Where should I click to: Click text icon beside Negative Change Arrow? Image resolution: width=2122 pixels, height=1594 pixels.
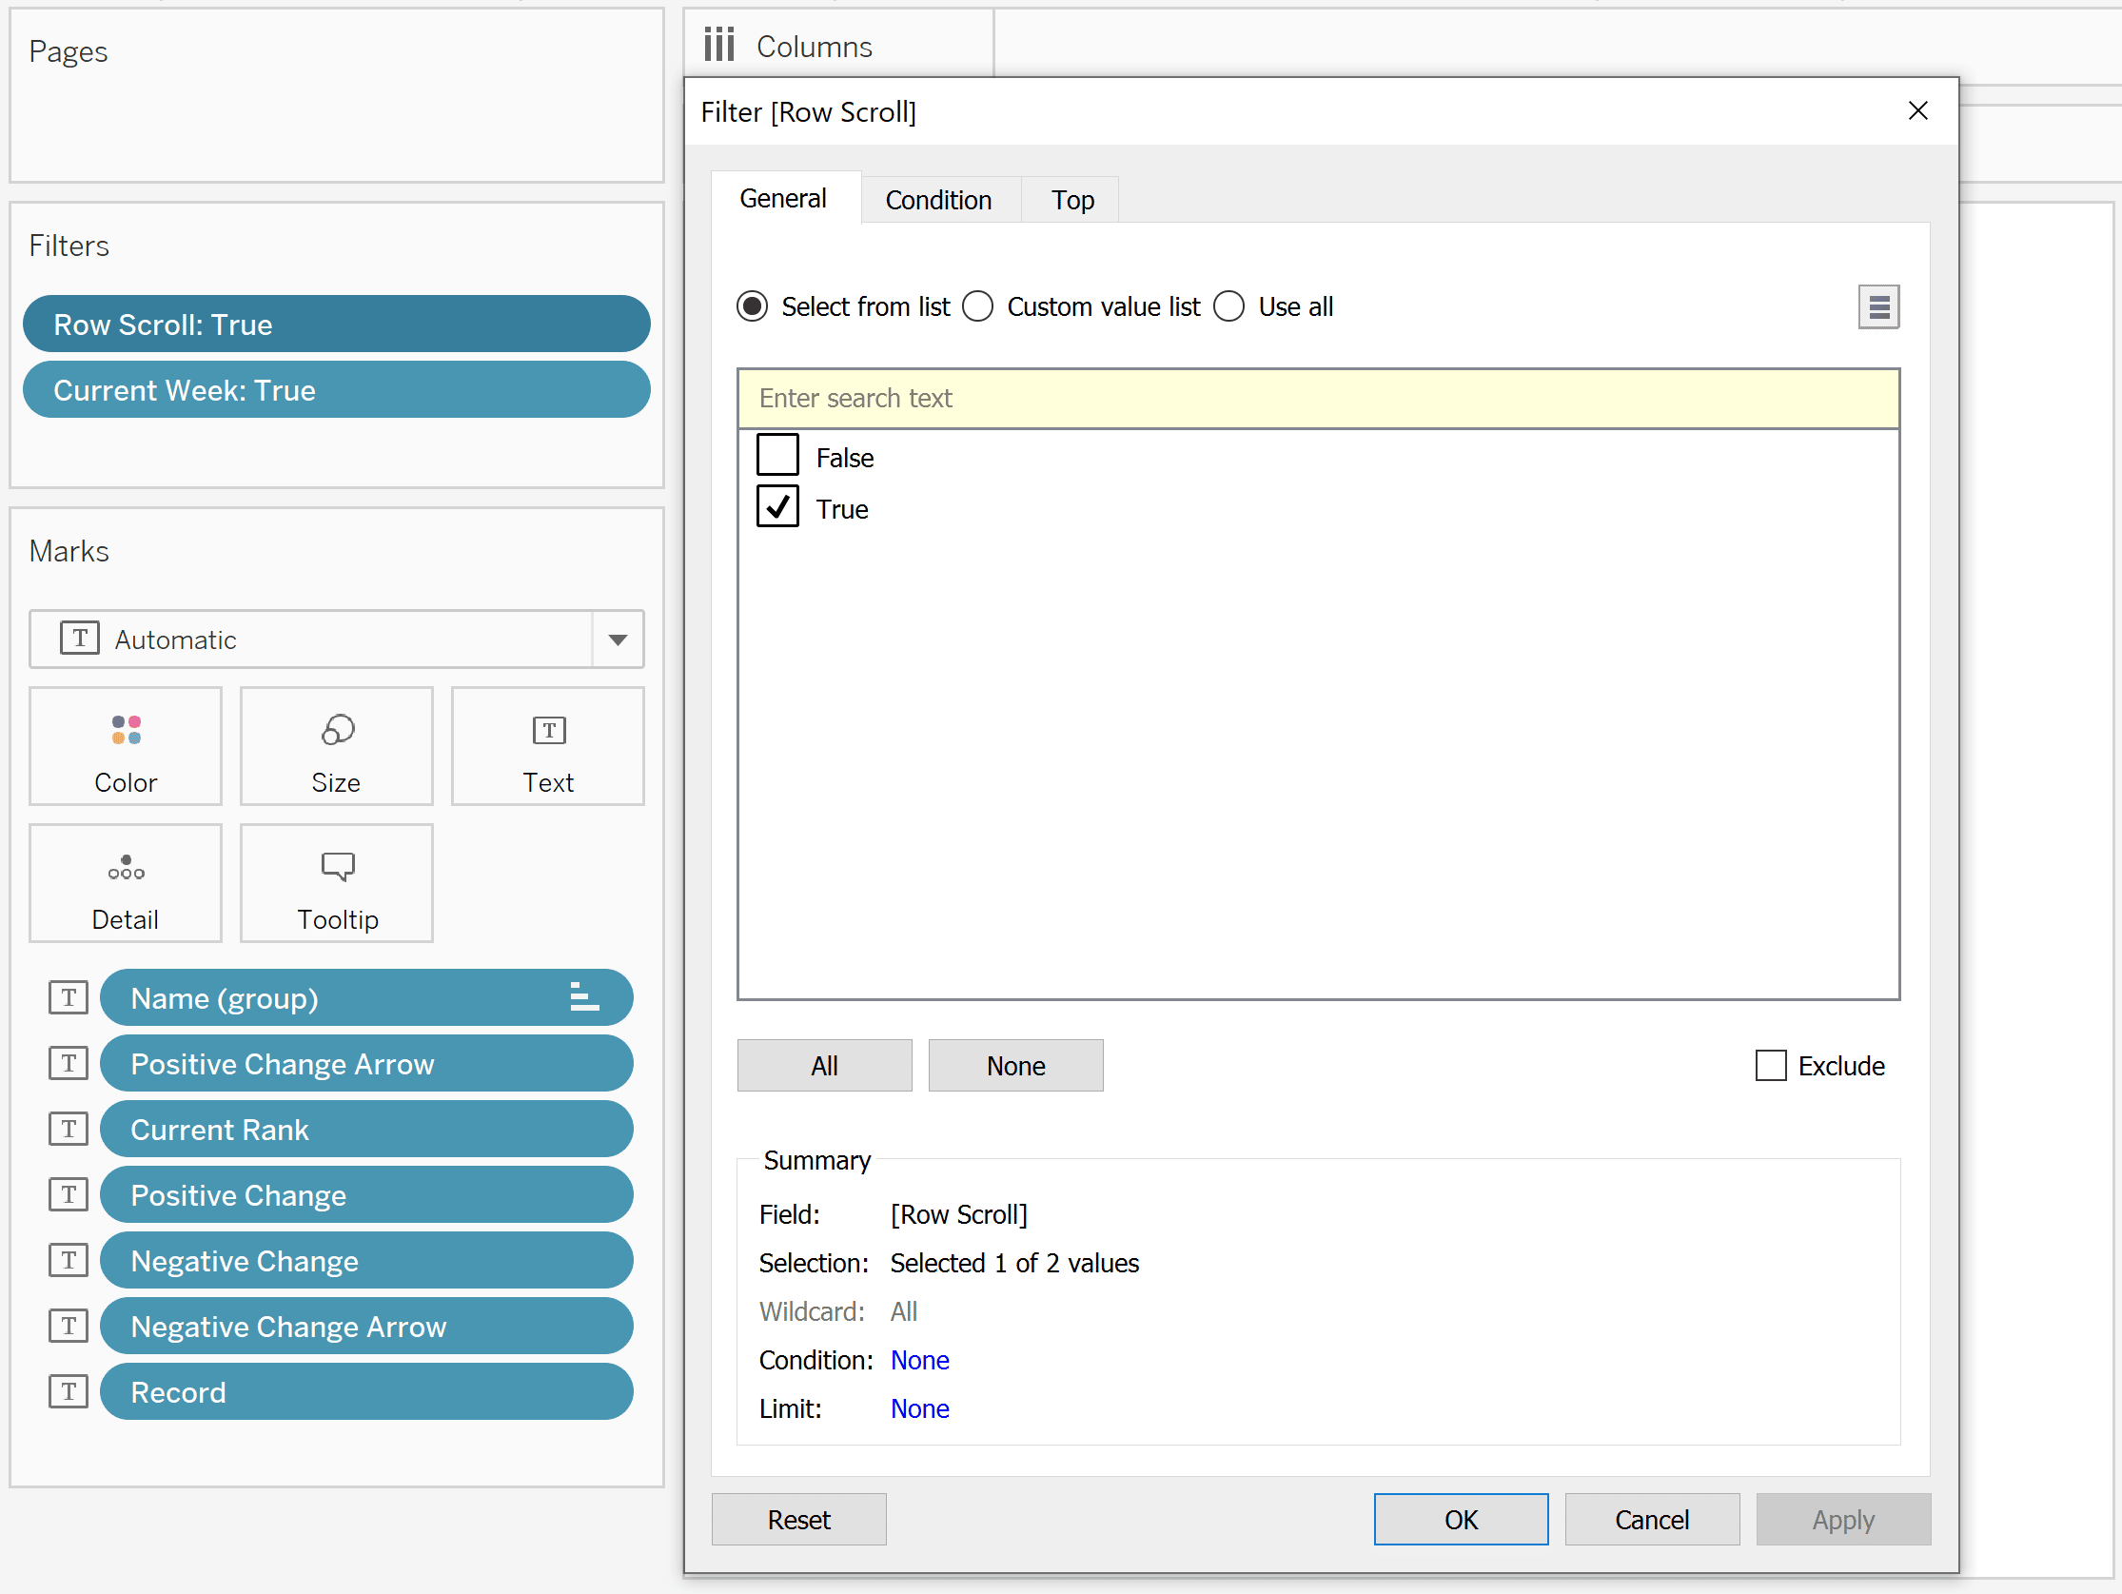pyautogui.click(x=69, y=1327)
